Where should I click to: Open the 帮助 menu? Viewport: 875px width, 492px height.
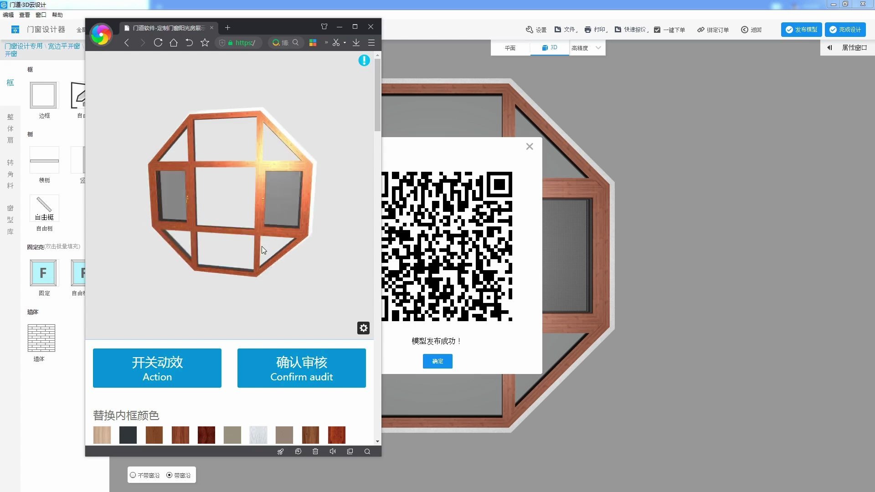(x=57, y=15)
